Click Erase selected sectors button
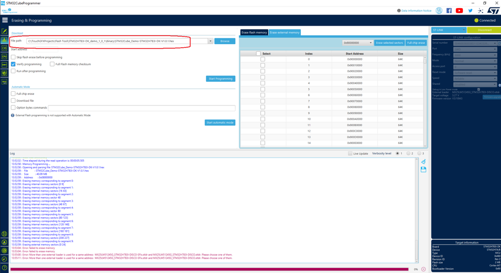Viewport: 501px width, 273px height. [x=389, y=43]
